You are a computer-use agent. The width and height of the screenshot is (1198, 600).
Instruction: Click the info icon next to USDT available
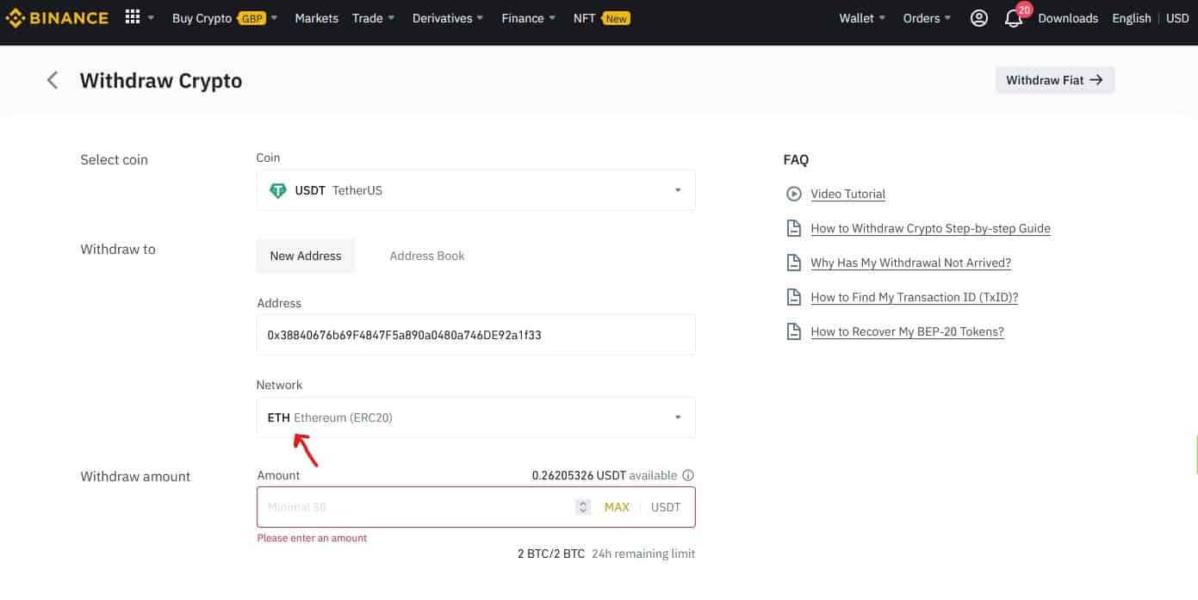[688, 475]
